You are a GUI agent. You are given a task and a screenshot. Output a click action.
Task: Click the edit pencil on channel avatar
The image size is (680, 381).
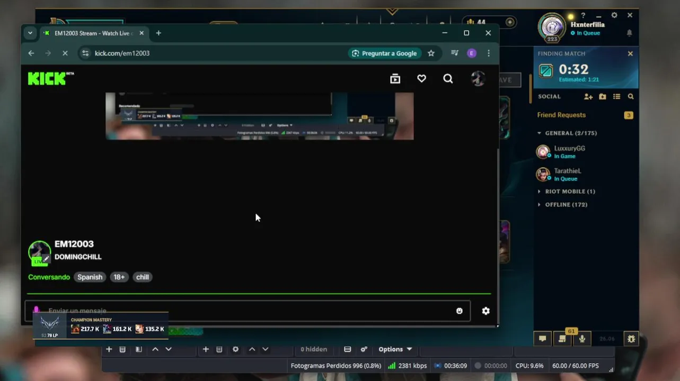point(47,258)
